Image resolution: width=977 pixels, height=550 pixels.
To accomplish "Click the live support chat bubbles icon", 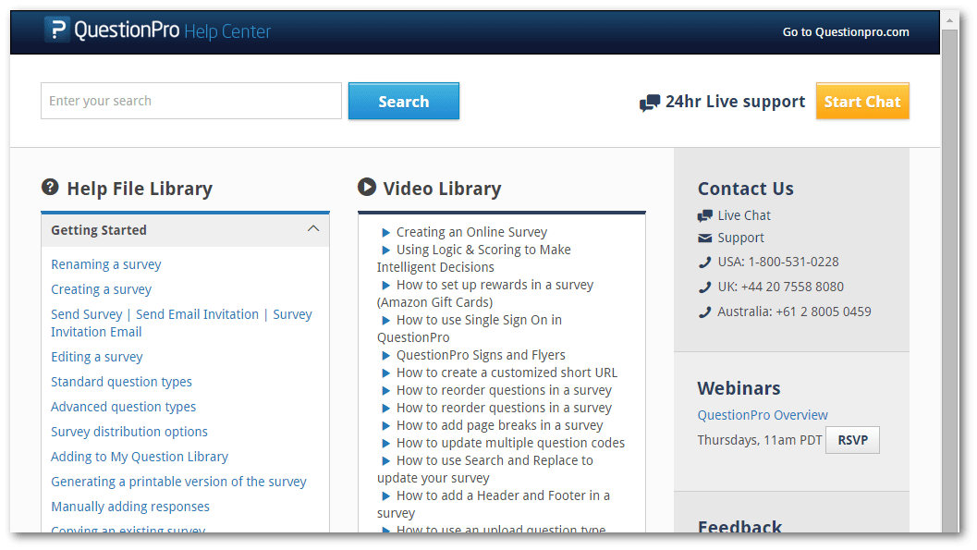I will coord(650,103).
